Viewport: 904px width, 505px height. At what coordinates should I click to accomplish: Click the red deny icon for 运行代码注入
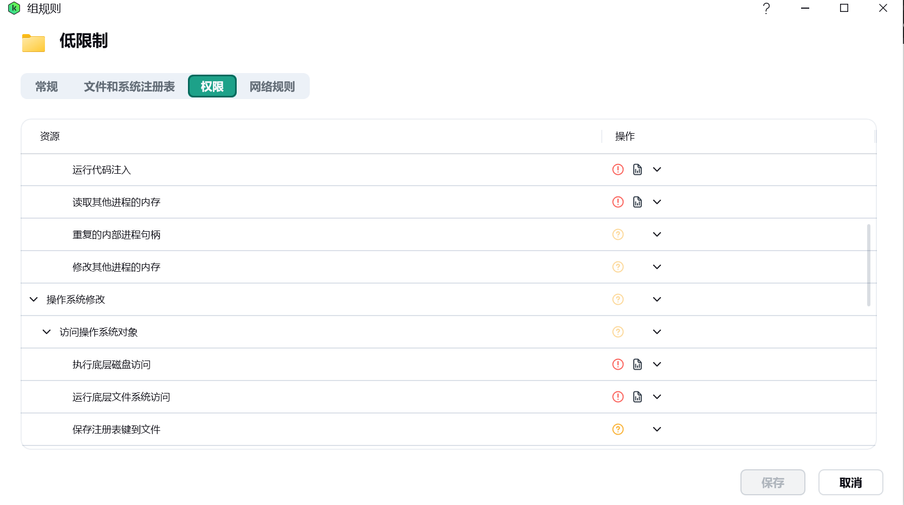click(618, 169)
